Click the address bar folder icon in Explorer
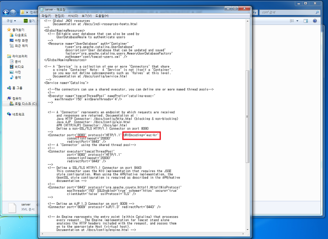This screenshot has width=328, height=239. (22, 12)
